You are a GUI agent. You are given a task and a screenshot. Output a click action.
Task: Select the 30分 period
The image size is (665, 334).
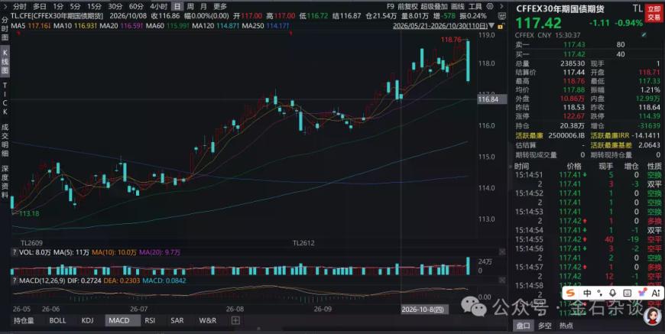(115, 6)
